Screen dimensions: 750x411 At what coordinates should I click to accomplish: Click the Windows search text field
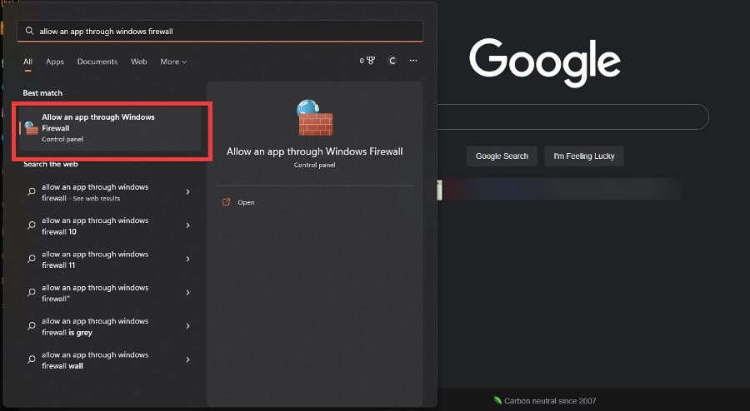[220, 31]
